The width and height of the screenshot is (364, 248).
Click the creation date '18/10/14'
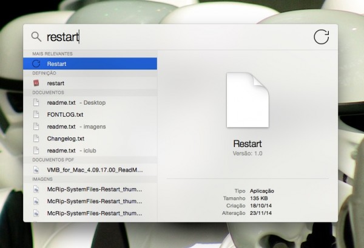(261, 206)
